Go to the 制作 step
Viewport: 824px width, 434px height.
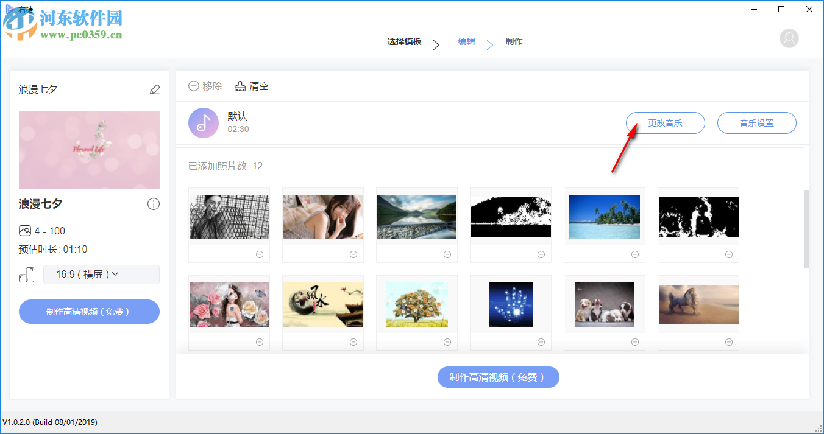514,42
